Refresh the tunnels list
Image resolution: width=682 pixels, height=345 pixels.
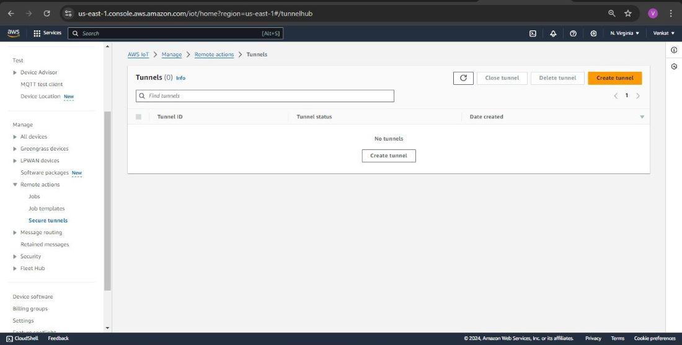(x=463, y=78)
